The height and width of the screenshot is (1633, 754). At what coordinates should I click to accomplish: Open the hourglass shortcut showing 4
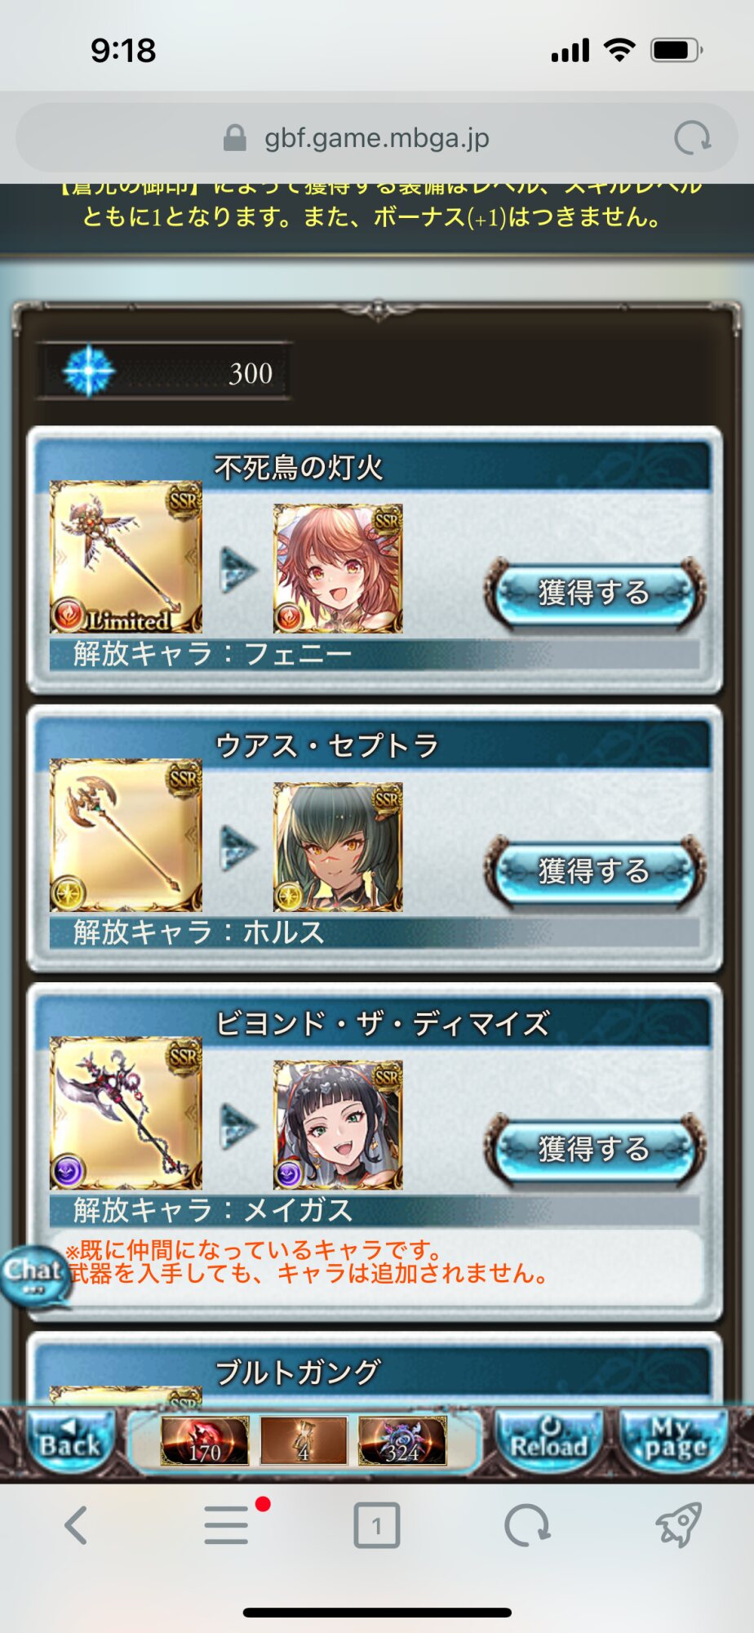[304, 1441]
